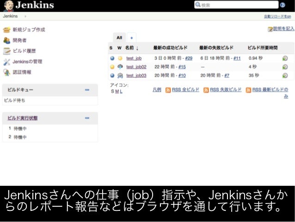Add a new view with plus tab
This screenshot has height=222, width=295.
click(131, 38)
